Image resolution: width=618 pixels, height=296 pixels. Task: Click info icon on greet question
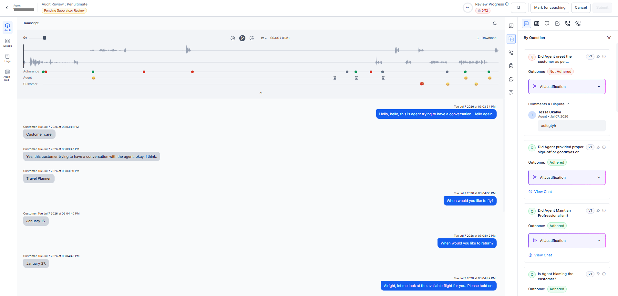604,56
